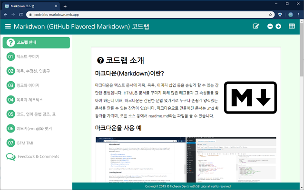Open the browser three-dot menu
This screenshot has height=190, width=304.
tap(299, 15)
